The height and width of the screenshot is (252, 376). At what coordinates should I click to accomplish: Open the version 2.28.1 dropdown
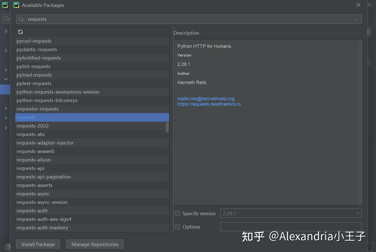(291, 213)
